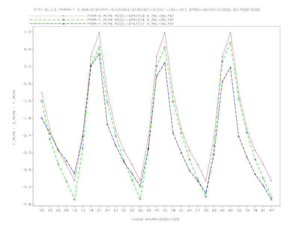
Task: Click forecast hour 21 on the x-axis
Action: (99, 210)
